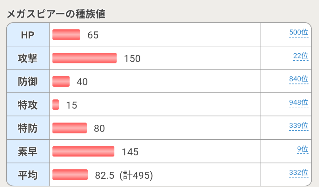
Task: Click the HP stat bar
Action: pyautogui.click(x=66, y=35)
